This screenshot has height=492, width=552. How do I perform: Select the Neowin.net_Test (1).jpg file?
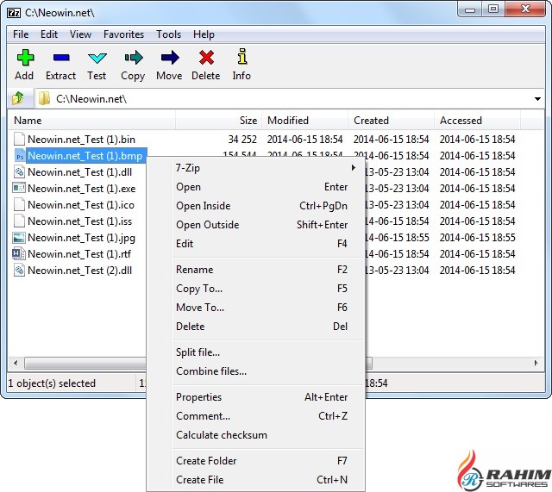pyautogui.click(x=81, y=238)
